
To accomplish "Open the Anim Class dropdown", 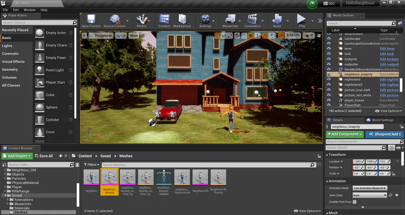I will [370, 195].
